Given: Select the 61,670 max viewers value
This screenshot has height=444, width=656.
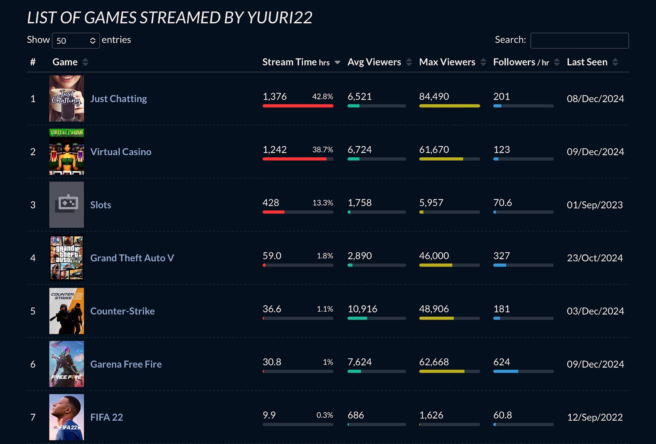Looking at the screenshot, I should point(434,150).
